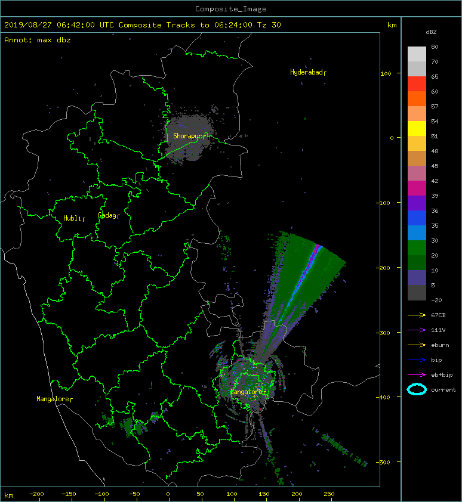462x502 pixels.
Task: Select the bright yellow swatch between 54 and 51
Action: (417, 129)
